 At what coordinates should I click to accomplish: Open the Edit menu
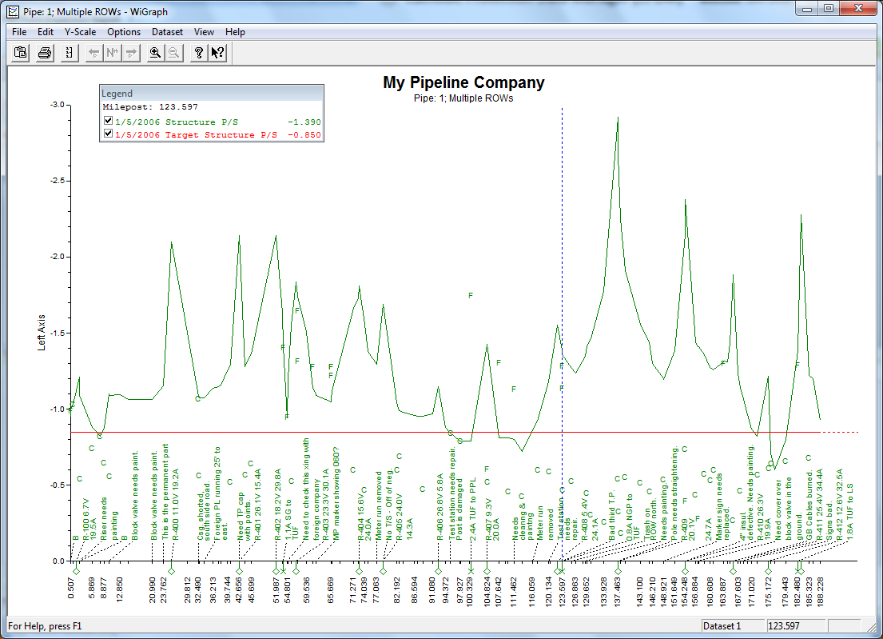pyautogui.click(x=46, y=32)
